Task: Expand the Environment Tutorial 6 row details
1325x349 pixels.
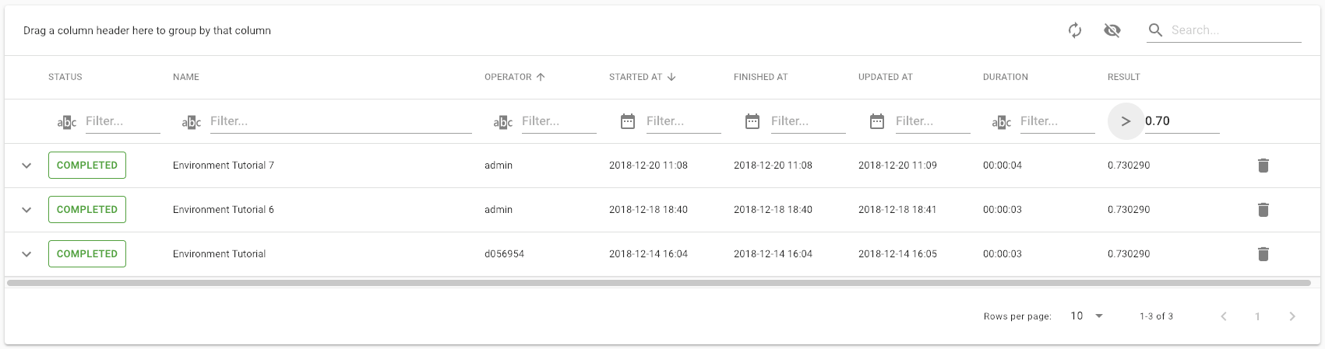Action: point(26,210)
